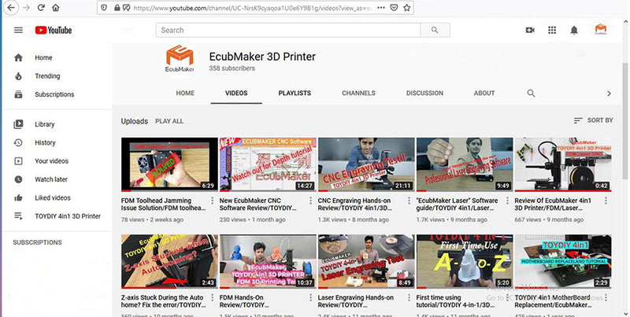630x317 pixels.
Task: Select the VIDEOS tab
Action: [x=236, y=93]
